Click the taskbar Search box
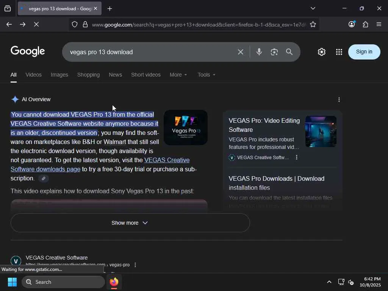388x291 pixels. click(x=63, y=282)
